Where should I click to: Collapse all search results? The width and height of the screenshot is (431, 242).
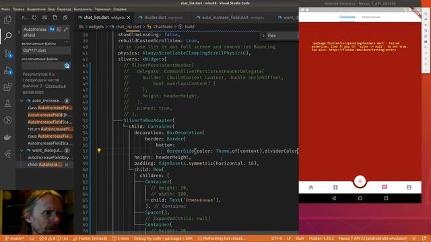point(65,17)
